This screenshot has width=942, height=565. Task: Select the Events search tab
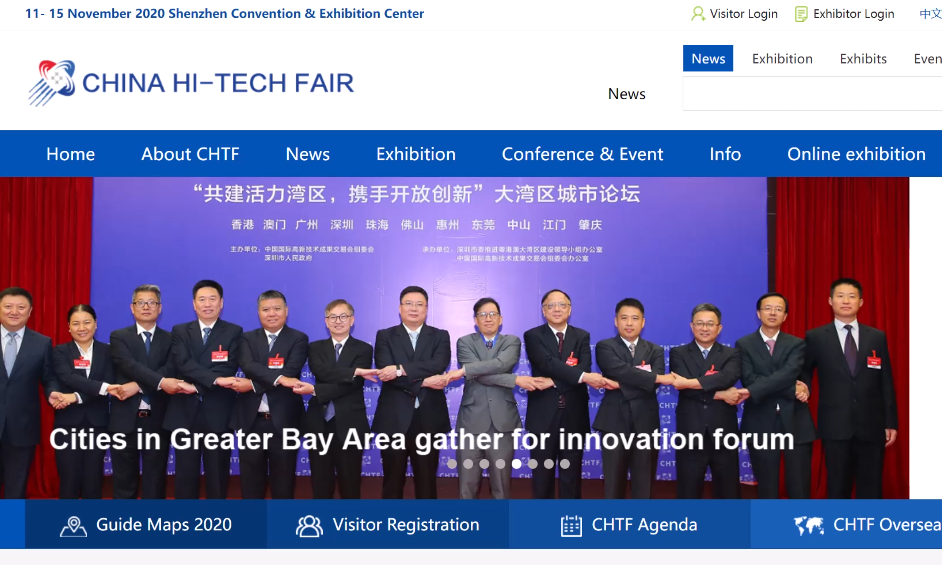pos(928,58)
